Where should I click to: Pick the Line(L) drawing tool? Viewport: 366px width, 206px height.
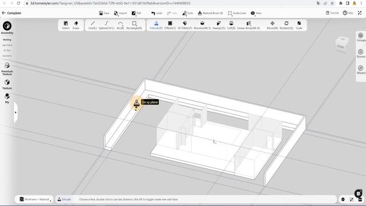click(93, 25)
